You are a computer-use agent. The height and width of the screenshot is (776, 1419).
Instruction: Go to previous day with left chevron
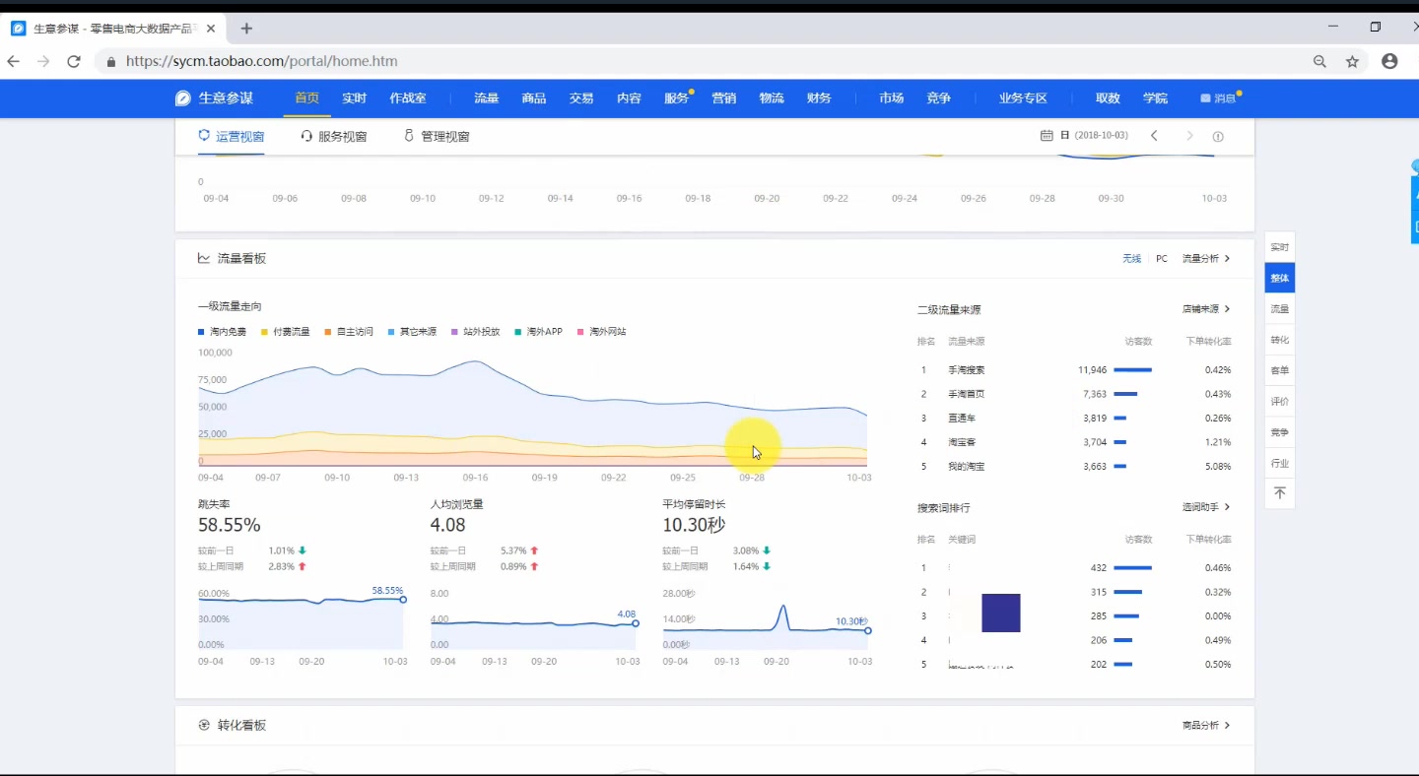[1154, 135]
